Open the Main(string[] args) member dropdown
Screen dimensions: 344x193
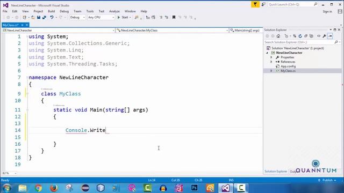(x=246, y=31)
